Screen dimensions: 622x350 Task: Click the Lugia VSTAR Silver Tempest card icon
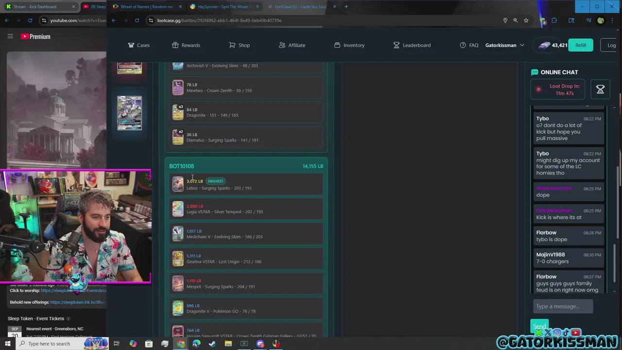tap(178, 209)
